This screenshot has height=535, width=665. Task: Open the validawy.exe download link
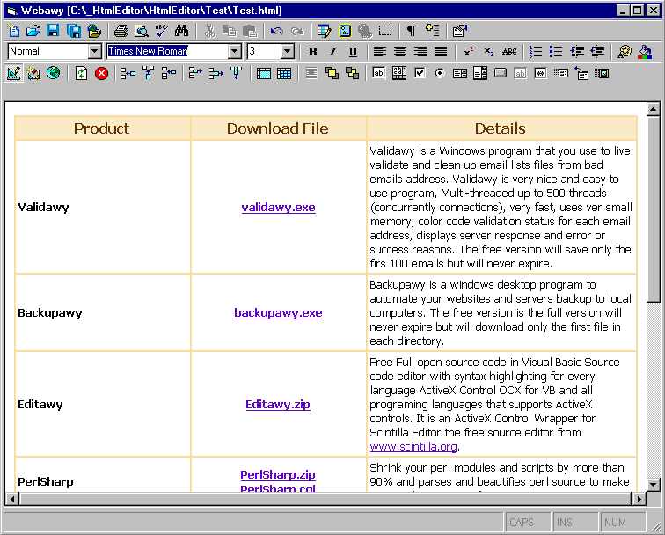tap(278, 208)
